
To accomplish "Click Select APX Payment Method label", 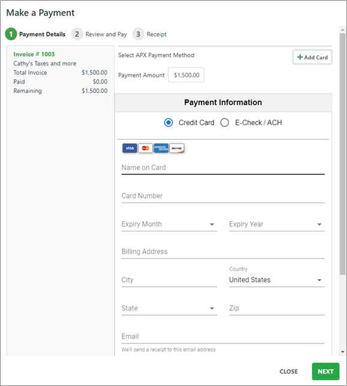I will pos(156,55).
